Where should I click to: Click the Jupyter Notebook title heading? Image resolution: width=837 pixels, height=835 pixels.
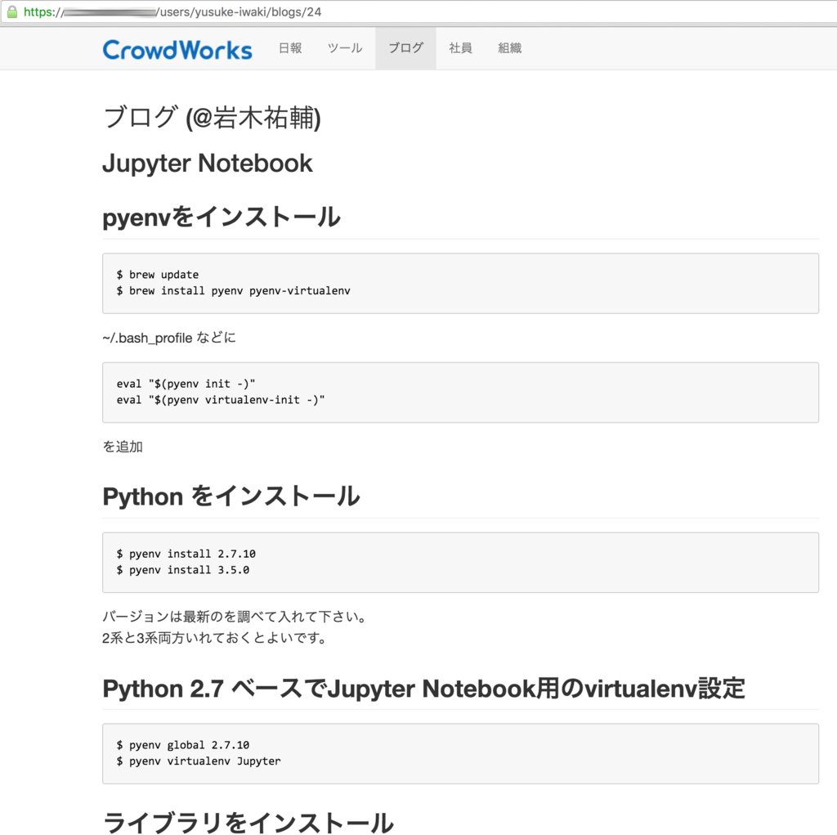207,164
